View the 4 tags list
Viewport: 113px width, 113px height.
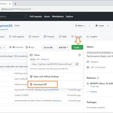coord(30,47)
